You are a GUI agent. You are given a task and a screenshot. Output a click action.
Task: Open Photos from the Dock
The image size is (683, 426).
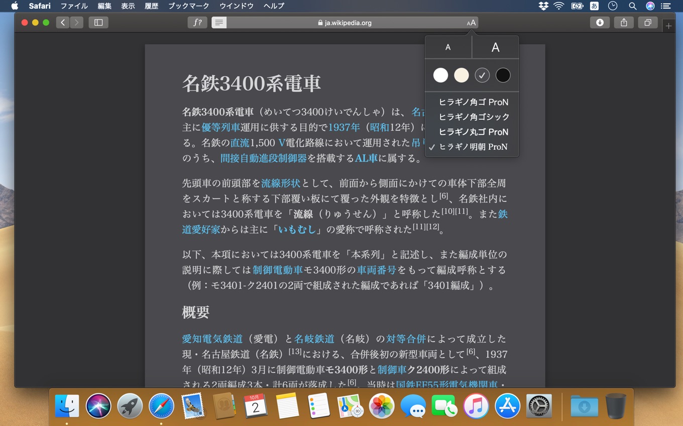coord(382,406)
